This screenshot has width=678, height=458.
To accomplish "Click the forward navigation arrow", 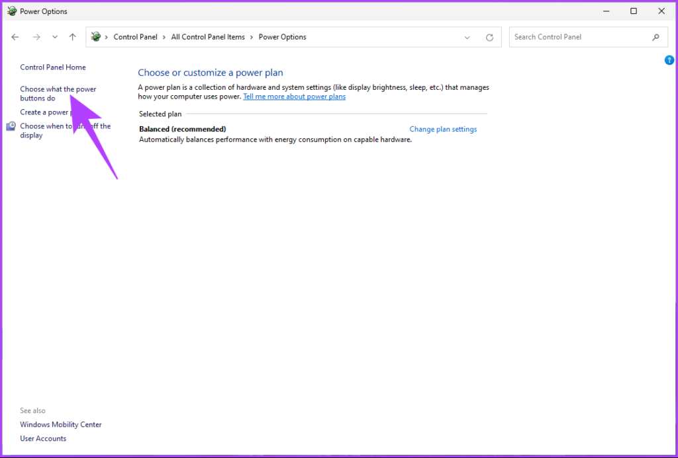I will click(36, 37).
